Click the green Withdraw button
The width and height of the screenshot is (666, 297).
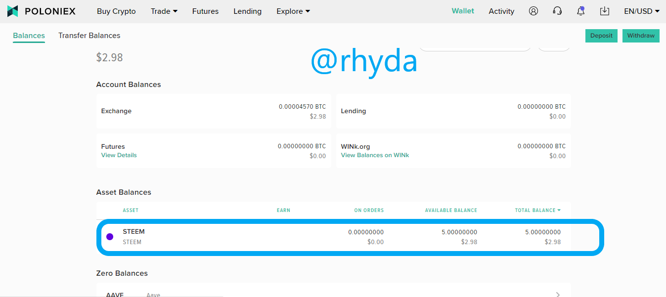point(641,36)
